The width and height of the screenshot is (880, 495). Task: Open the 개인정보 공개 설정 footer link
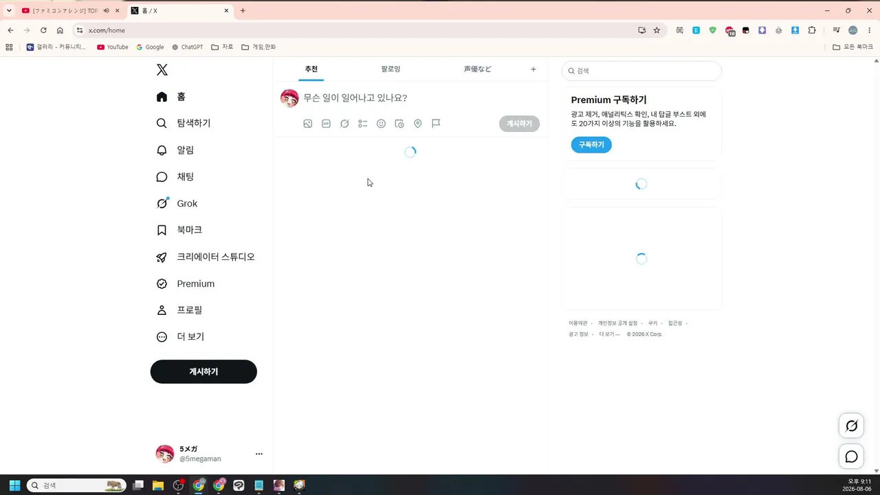pyautogui.click(x=617, y=323)
